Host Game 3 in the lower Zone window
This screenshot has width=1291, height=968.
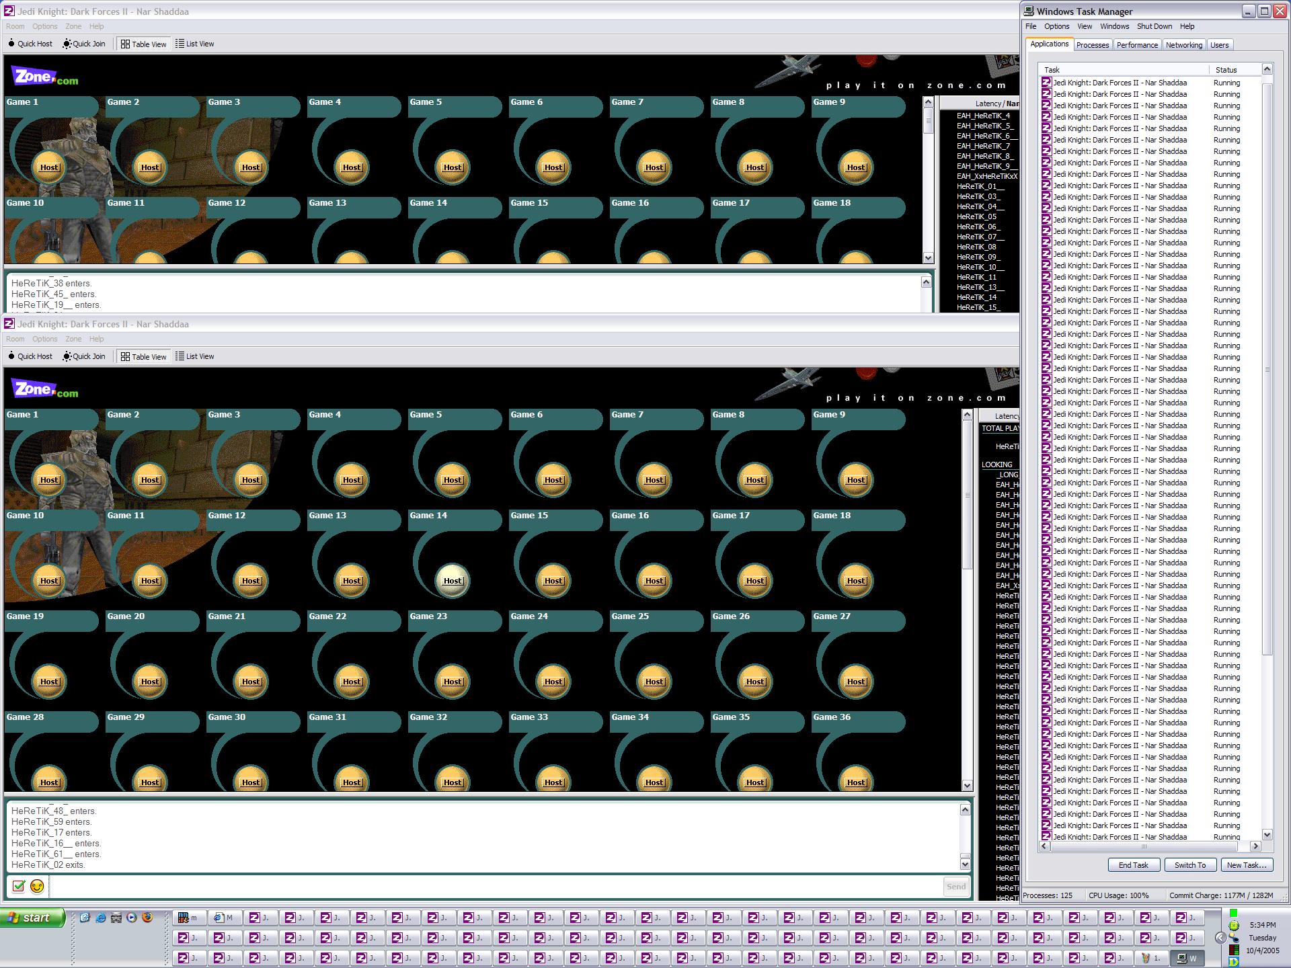pos(251,480)
